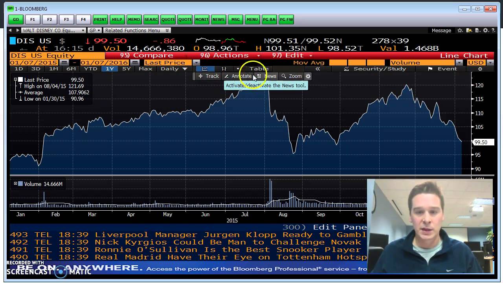Image resolution: width=503 pixels, height=283 pixels.
Task: Open the gear icon next to Zoom
Action: [308, 76]
